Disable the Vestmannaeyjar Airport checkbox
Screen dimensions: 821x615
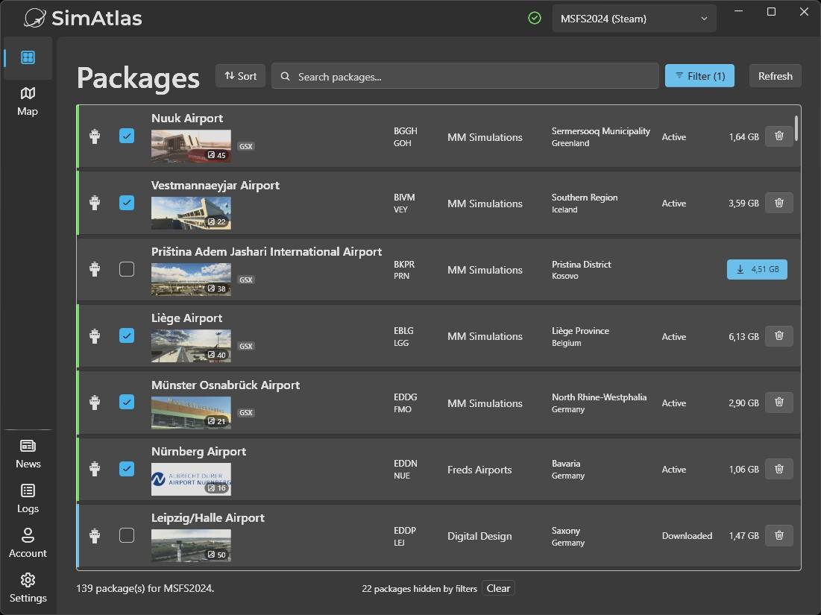pyautogui.click(x=127, y=203)
